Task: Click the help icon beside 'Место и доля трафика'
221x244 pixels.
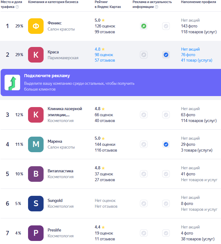Action: click(17, 7)
